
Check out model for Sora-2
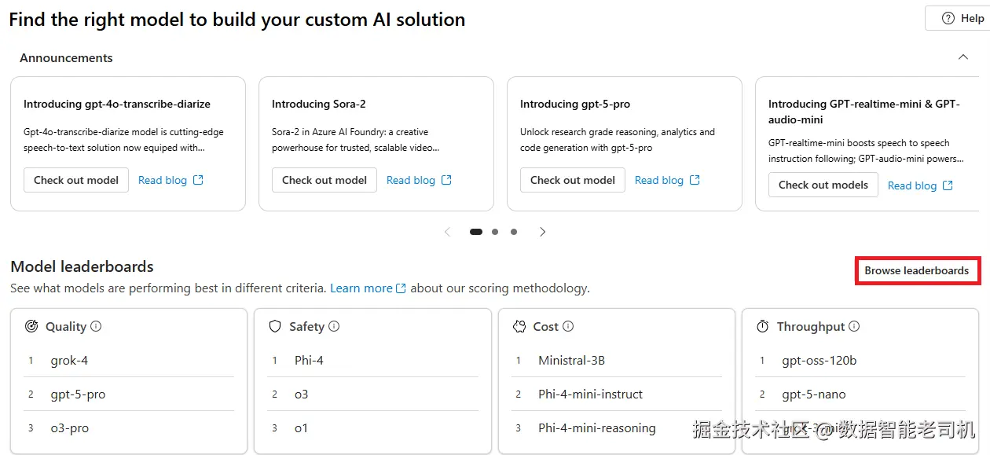[x=324, y=180]
